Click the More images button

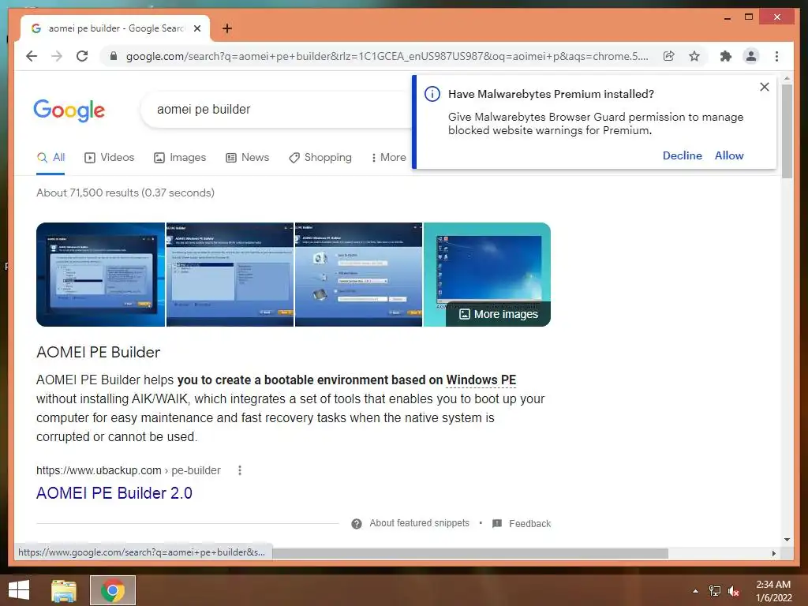499,314
